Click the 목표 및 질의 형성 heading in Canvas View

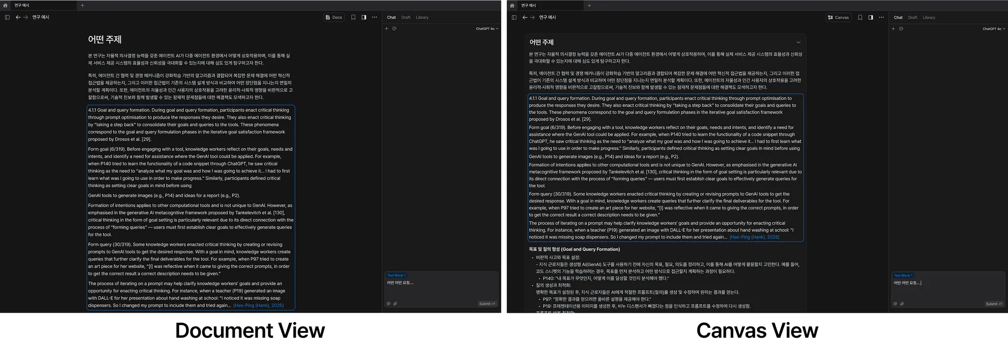[x=574, y=249]
